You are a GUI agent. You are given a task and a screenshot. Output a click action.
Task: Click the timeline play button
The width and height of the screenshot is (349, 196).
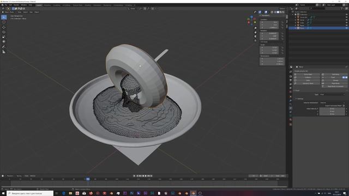(146, 176)
